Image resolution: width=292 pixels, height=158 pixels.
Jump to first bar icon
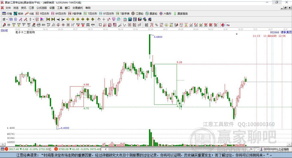click(48, 19)
